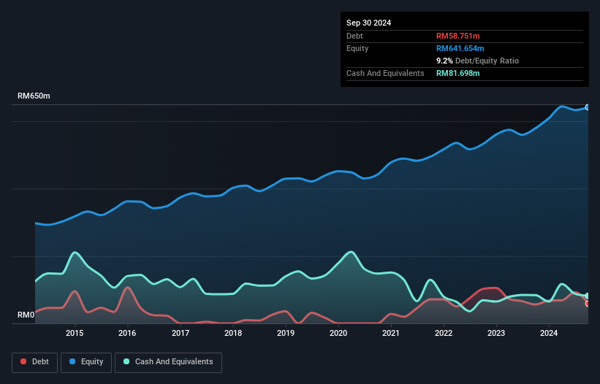Viewport: 600px width, 384px height.
Task: Toggle the Debt series legend button
Action: click(35, 362)
